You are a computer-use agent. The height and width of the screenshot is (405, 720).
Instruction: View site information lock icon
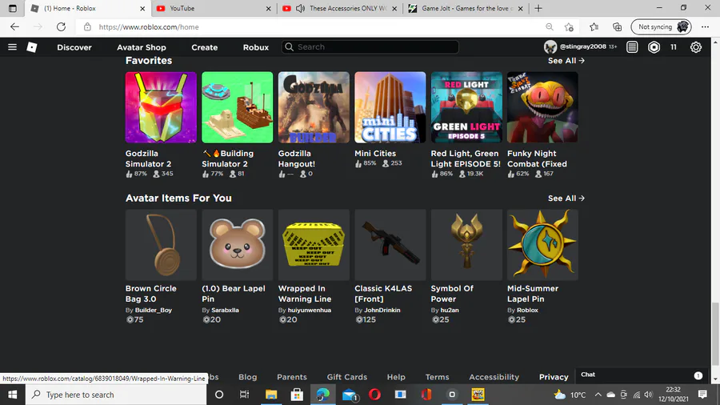click(x=87, y=26)
